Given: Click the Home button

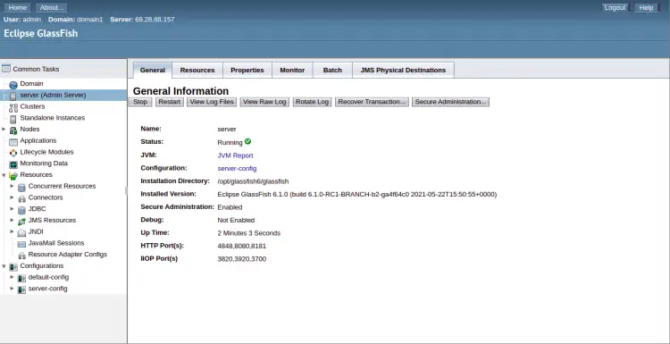Looking at the screenshot, I should (x=18, y=8).
